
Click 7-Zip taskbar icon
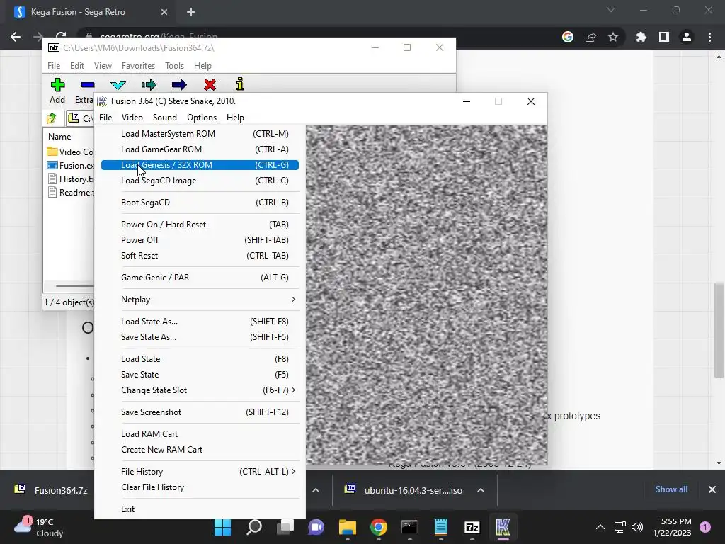click(x=472, y=527)
